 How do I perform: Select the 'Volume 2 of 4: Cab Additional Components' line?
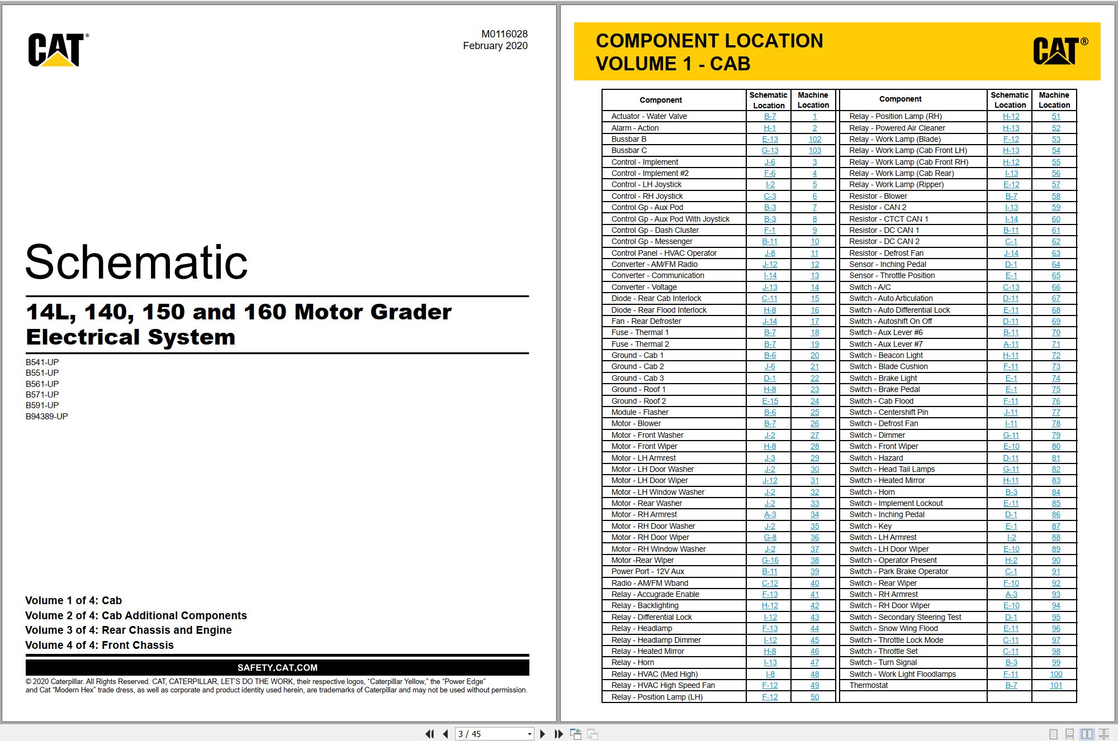(136, 615)
